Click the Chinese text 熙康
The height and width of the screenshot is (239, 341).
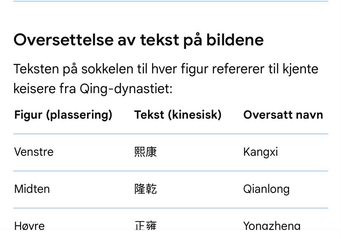tap(146, 152)
